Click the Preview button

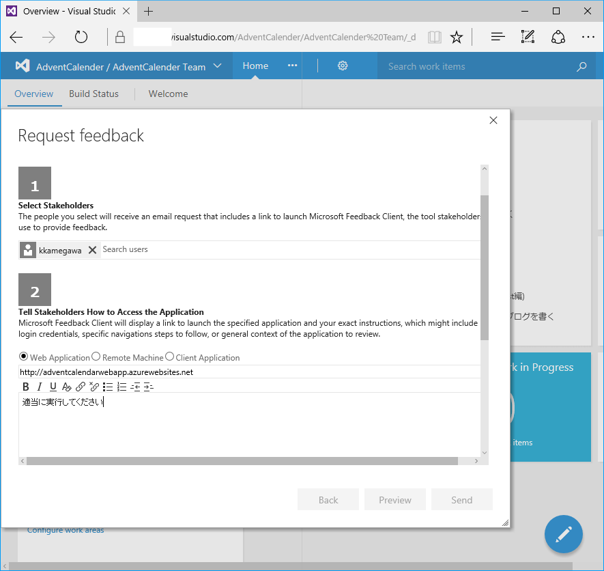coord(395,500)
